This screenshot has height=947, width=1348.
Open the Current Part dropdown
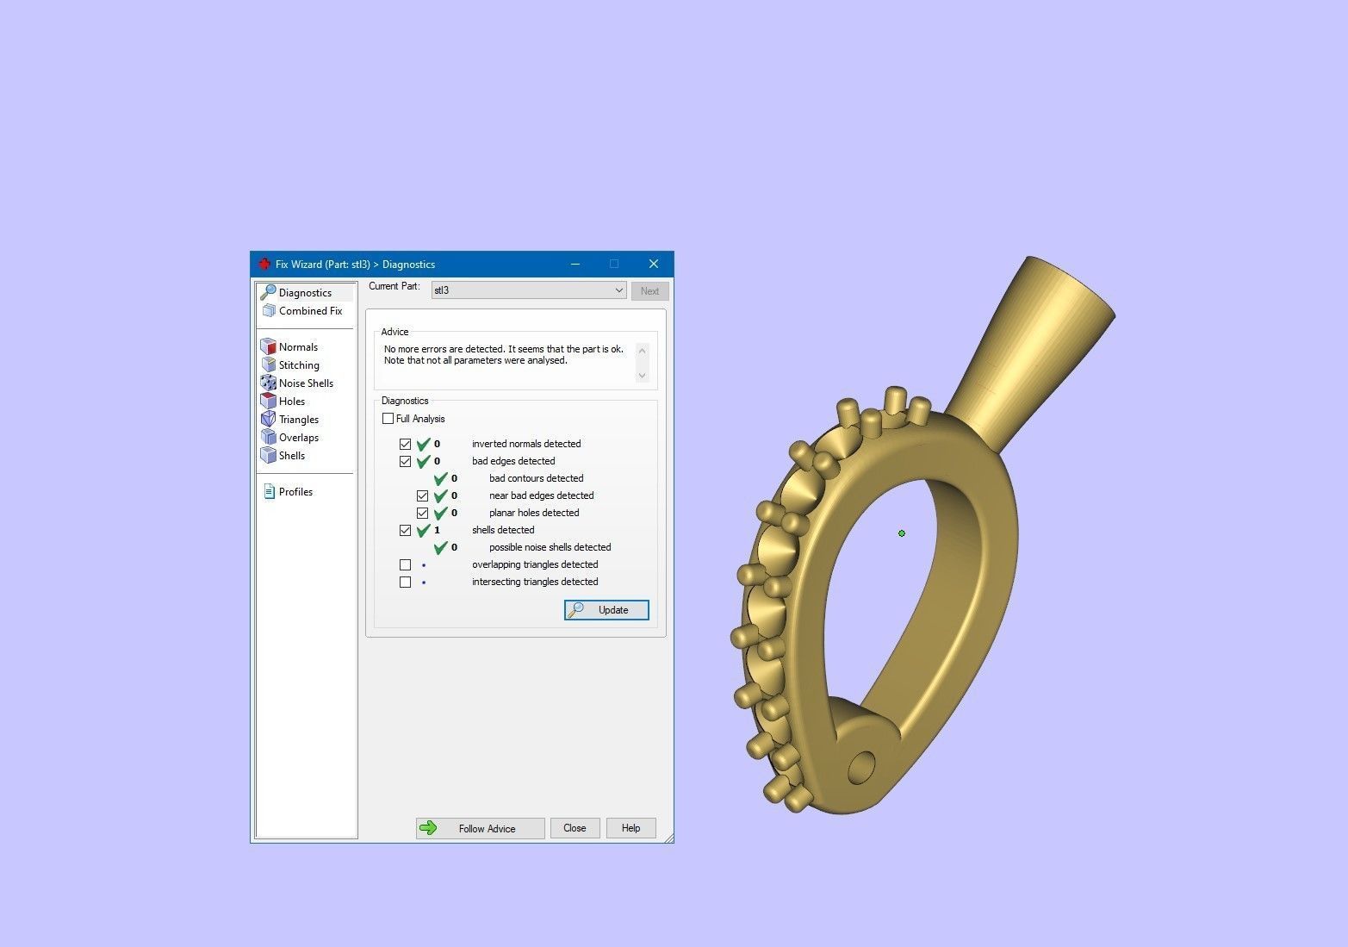[529, 290]
